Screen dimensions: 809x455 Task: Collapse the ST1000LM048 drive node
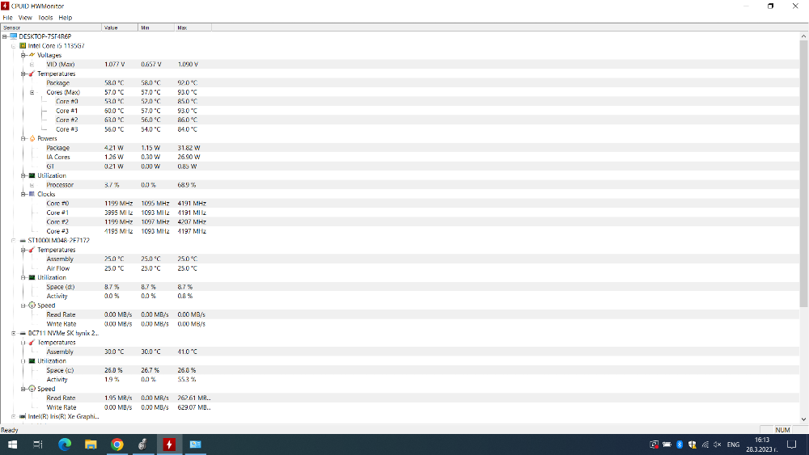(14, 241)
